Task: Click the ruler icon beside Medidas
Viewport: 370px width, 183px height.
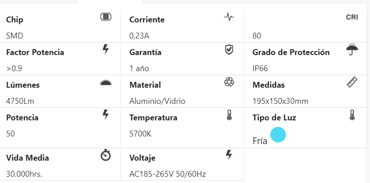Action: 352,82
